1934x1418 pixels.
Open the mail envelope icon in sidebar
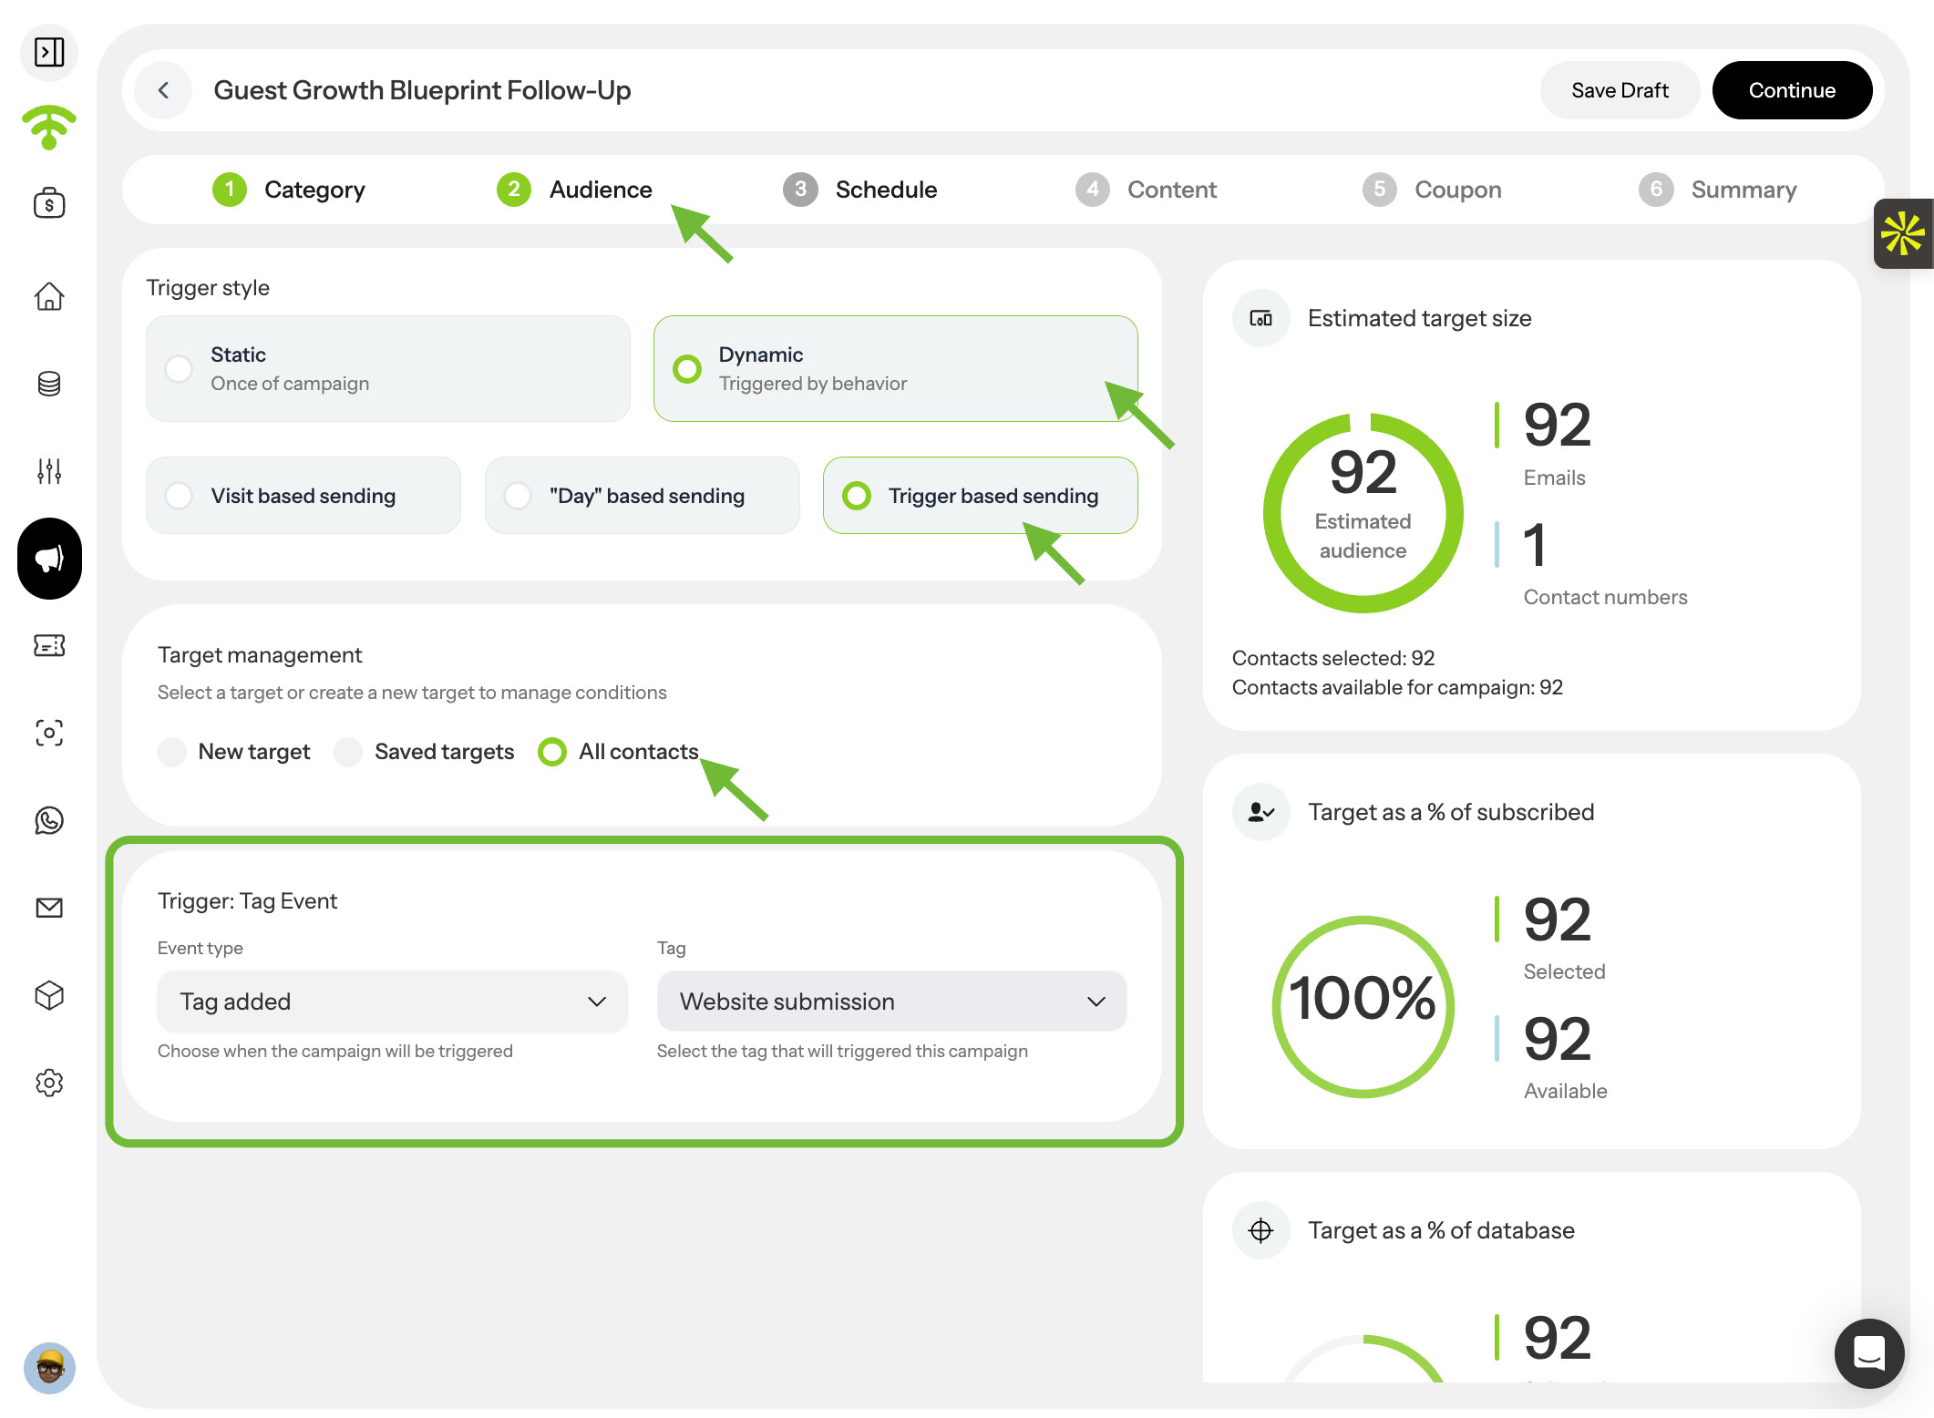pos(49,908)
